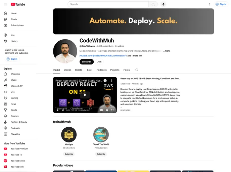The height and width of the screenshot is (172, 231).
Task: Open YouTube Premium
Action: click(18, 149)
